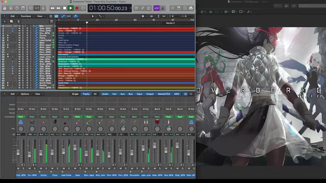The image size is (326, 183).
Task: Click the Rewind transport button
Action: (x=52, y=8)
